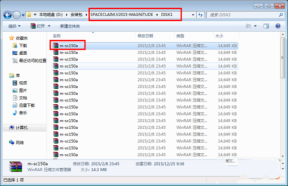Create a folder with 新建文件夹
288x186 pixels.
(70, 26)
